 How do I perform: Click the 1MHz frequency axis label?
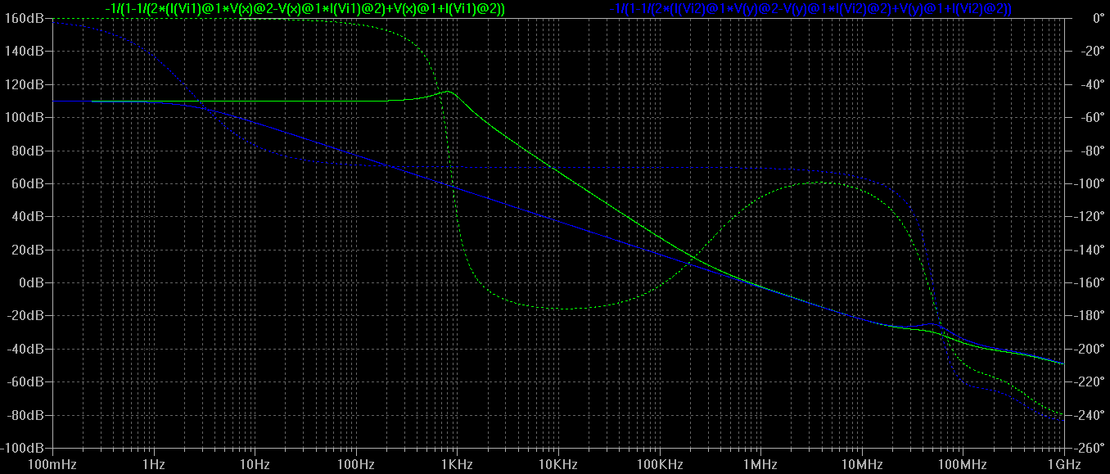(760, 465)
